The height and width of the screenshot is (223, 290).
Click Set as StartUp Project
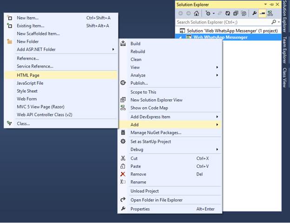click(x=170, y=141)
